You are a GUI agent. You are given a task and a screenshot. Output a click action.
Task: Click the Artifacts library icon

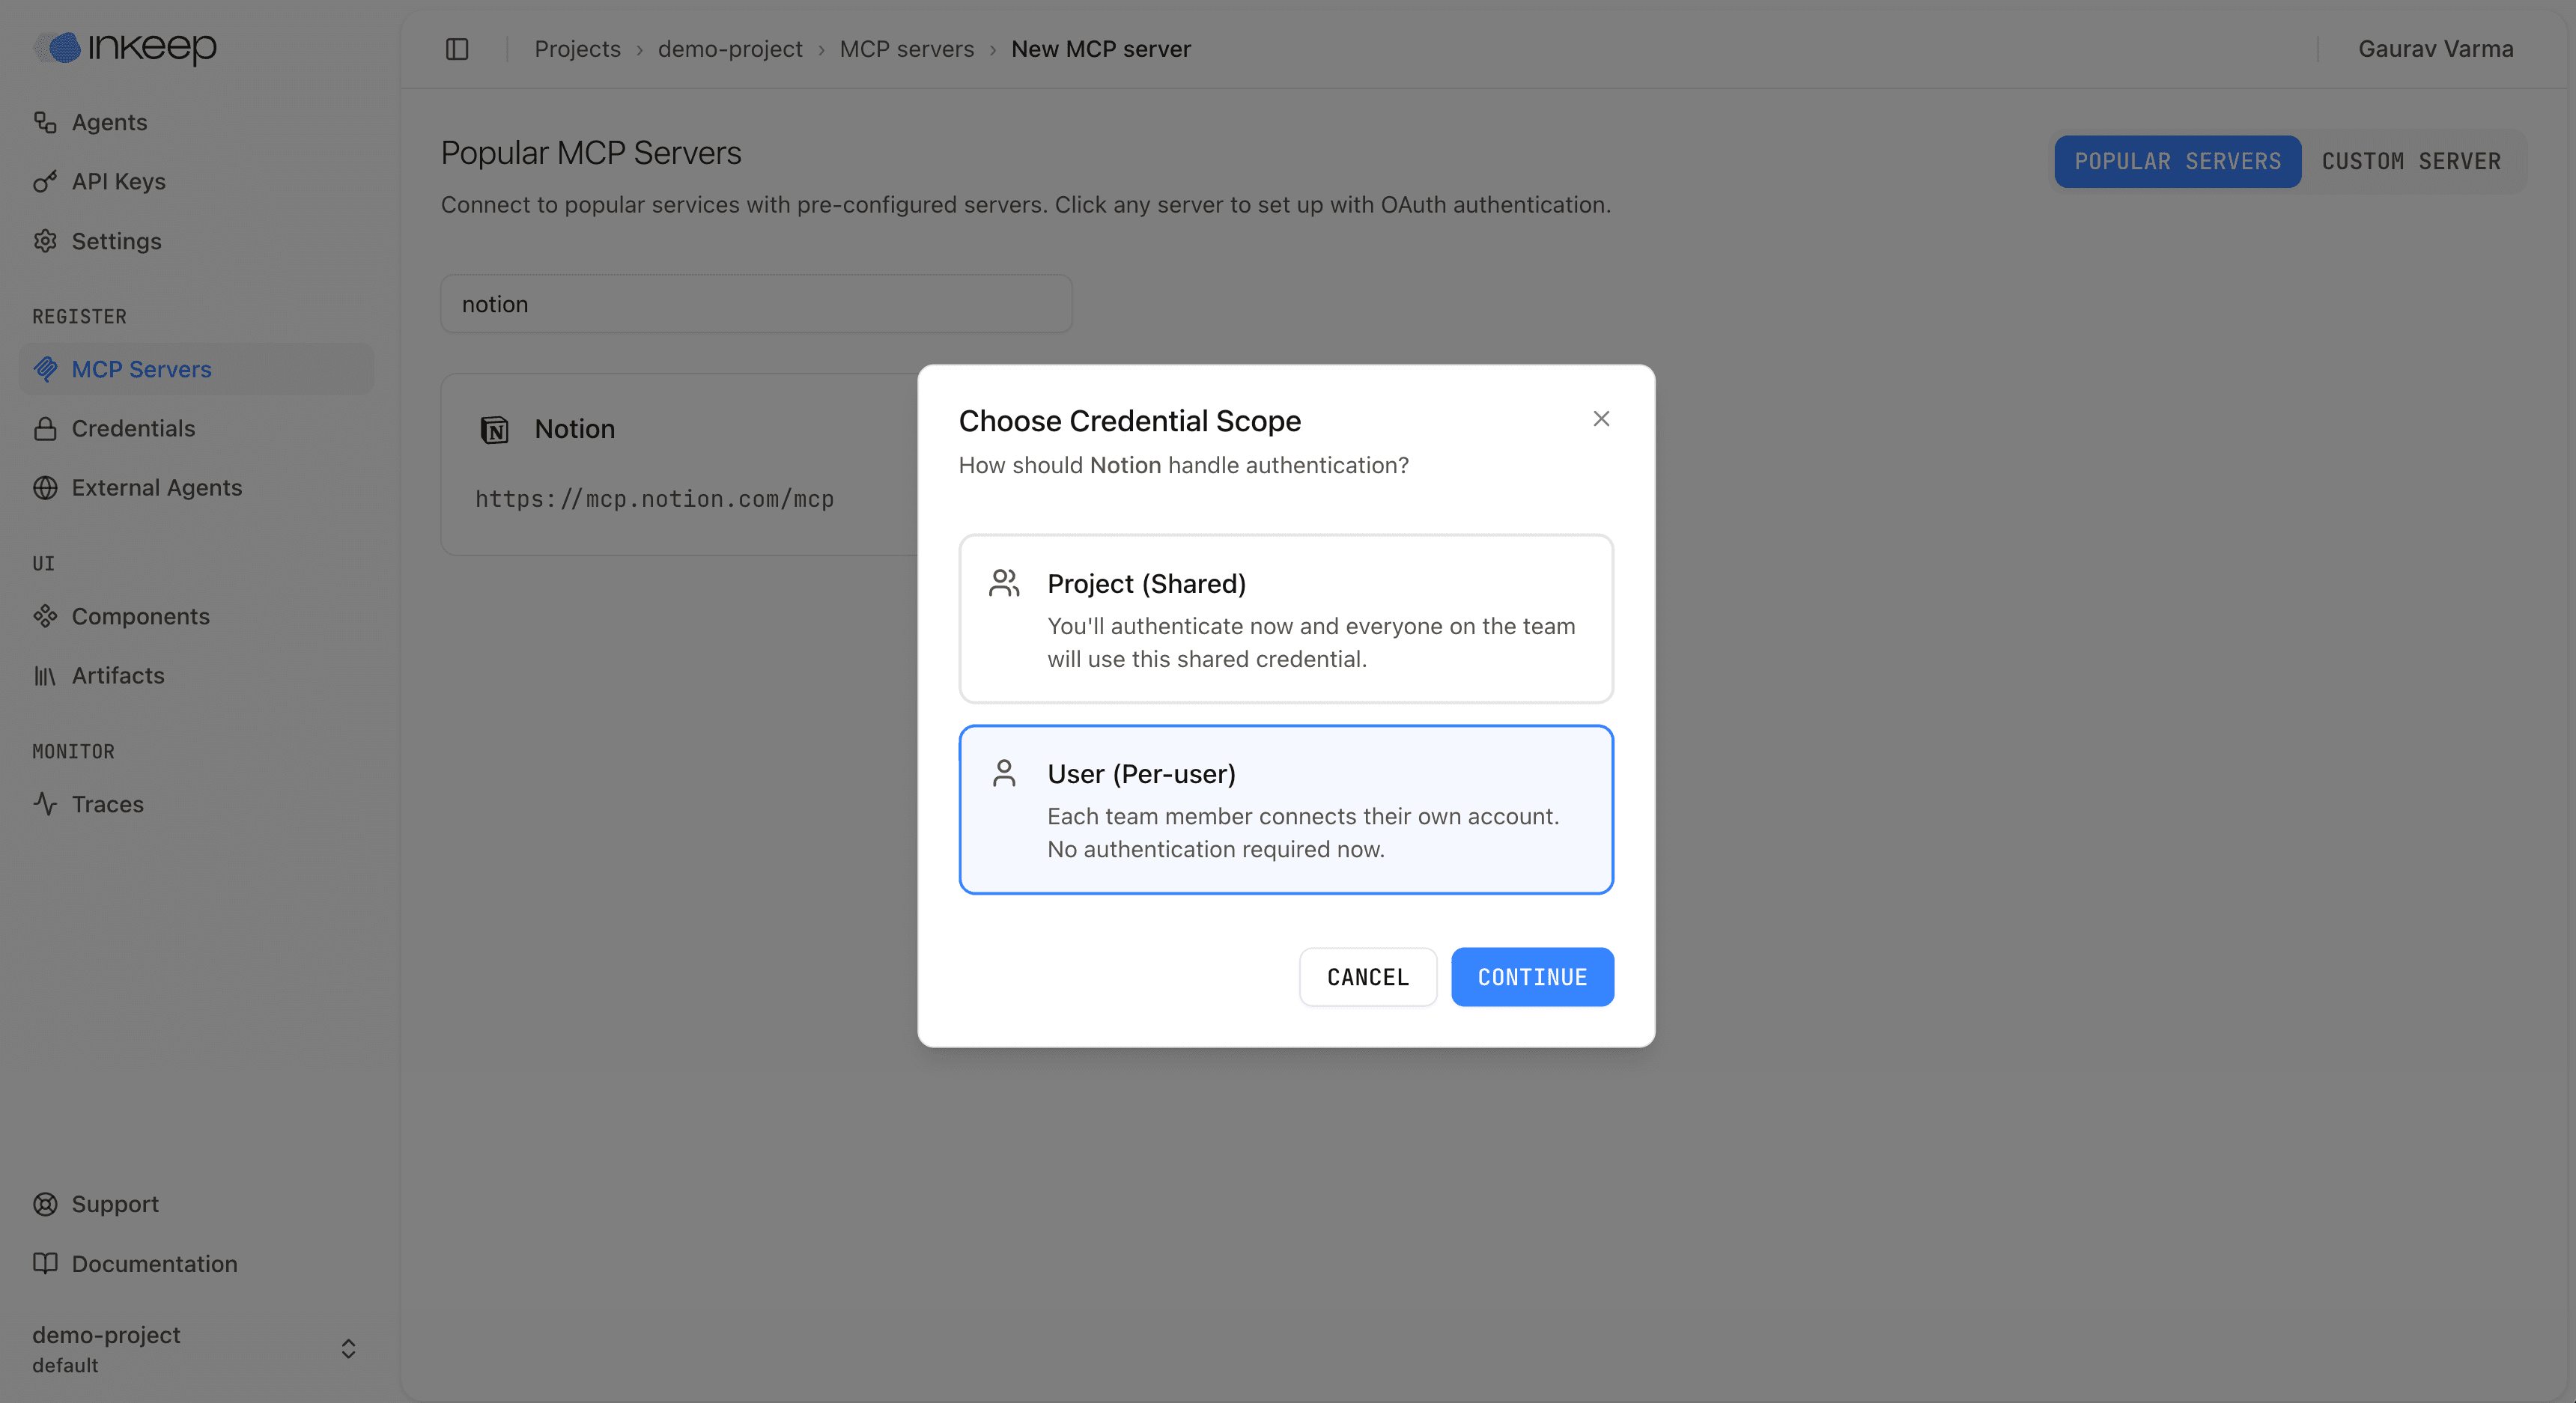click(x=45, y=675)
